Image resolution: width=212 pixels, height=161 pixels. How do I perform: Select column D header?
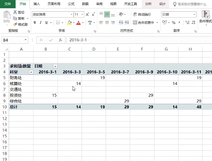(x=94, y=49)
